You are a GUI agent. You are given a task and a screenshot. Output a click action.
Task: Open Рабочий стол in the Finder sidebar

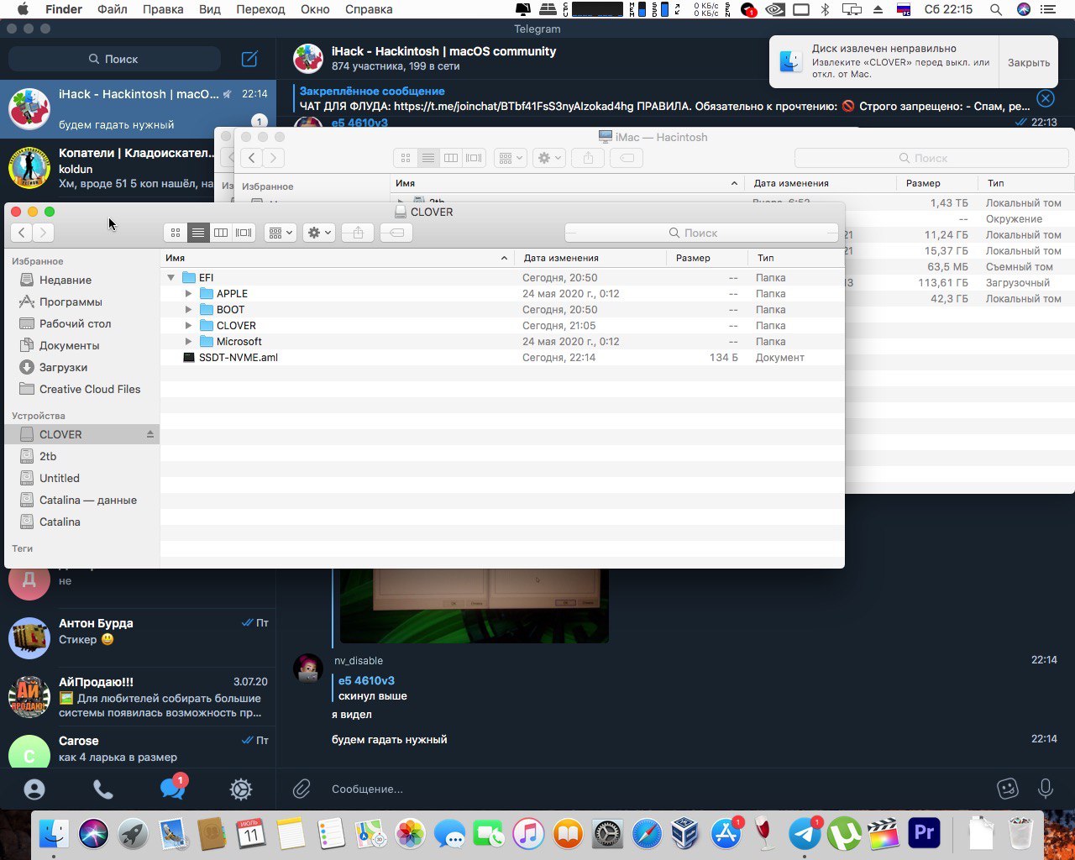(81, 323)
